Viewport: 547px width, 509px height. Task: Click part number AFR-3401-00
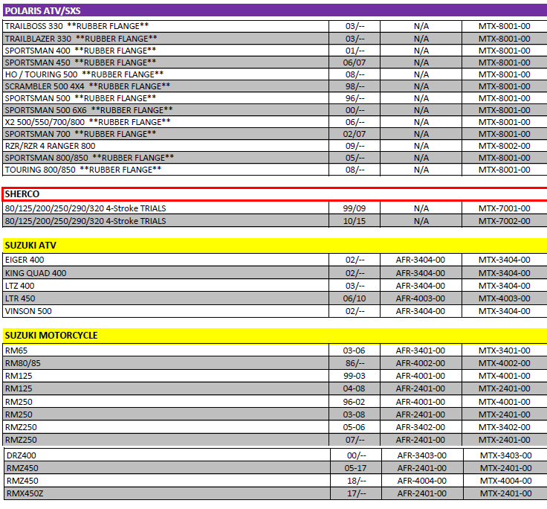click(x=421, y=350)
